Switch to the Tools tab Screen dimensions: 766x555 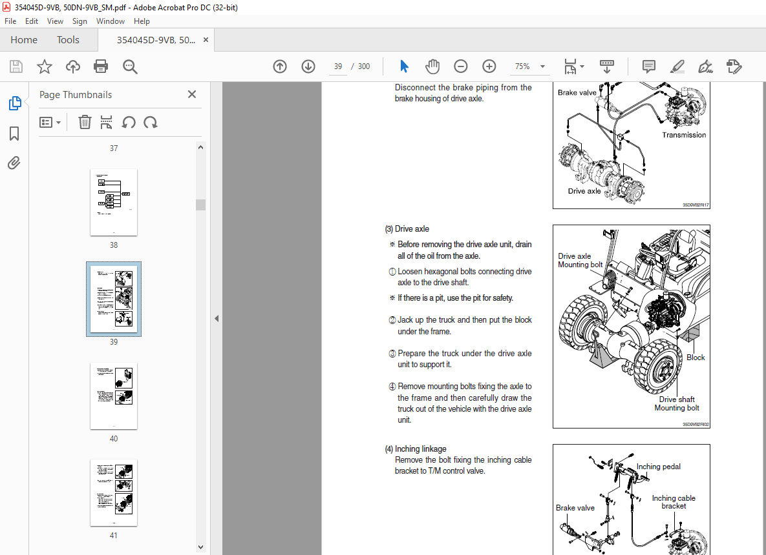(x=68, y=40)
